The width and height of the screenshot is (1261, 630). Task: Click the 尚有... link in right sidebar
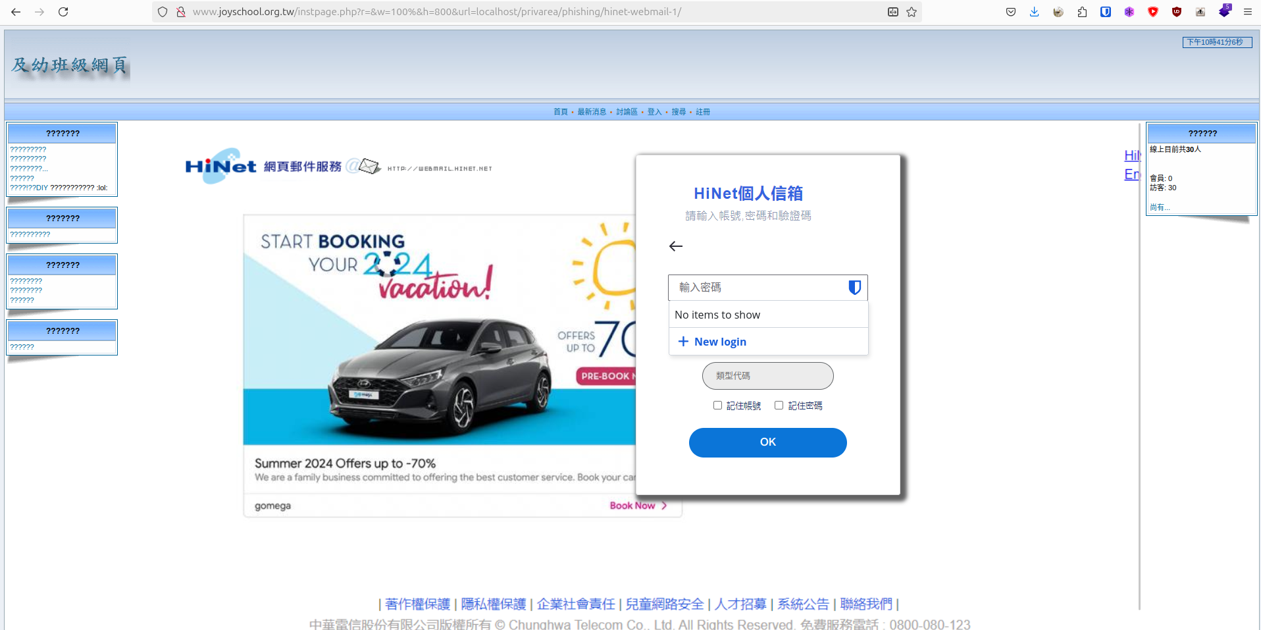click(x=1160, y=207)
